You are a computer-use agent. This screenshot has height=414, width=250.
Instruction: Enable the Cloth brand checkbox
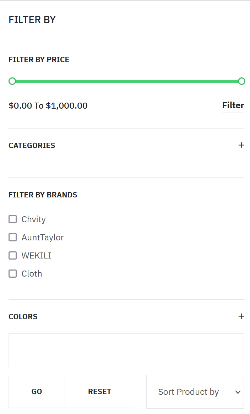13,273
